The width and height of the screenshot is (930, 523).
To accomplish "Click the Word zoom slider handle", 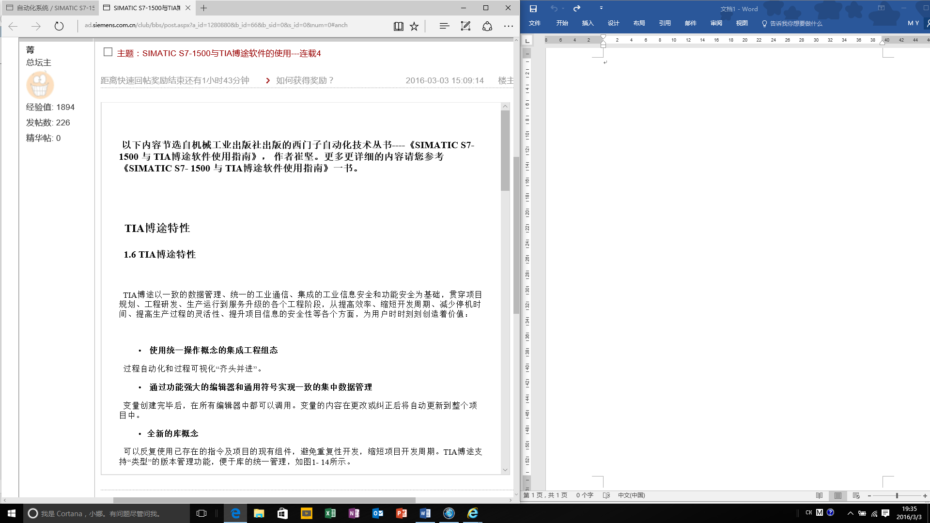I will point(897,495).
